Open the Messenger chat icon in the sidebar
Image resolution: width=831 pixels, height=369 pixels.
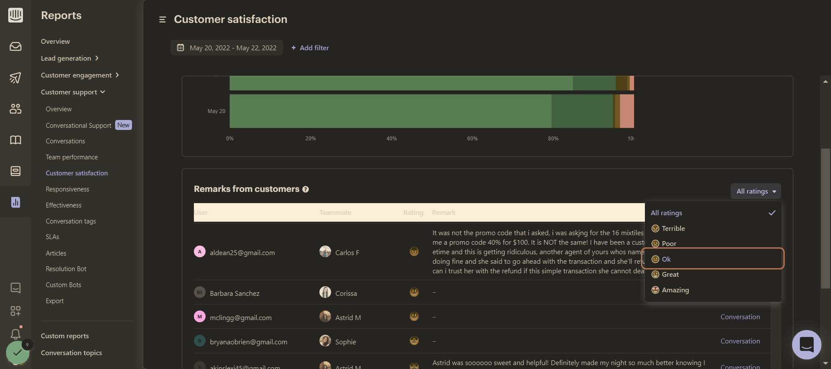16,288
